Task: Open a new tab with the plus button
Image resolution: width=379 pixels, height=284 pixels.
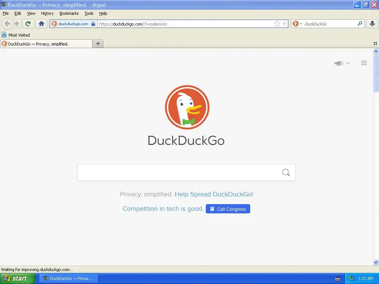Action: [x=98, y=44]
